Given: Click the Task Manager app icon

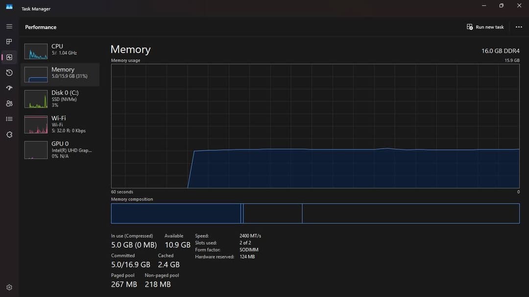Looking at the screenshot, I should [x=9, y=7].
